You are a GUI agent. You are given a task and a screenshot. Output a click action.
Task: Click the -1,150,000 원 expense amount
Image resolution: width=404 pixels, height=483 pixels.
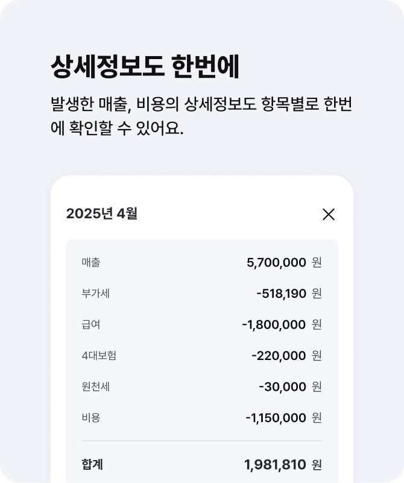point(283,418)
